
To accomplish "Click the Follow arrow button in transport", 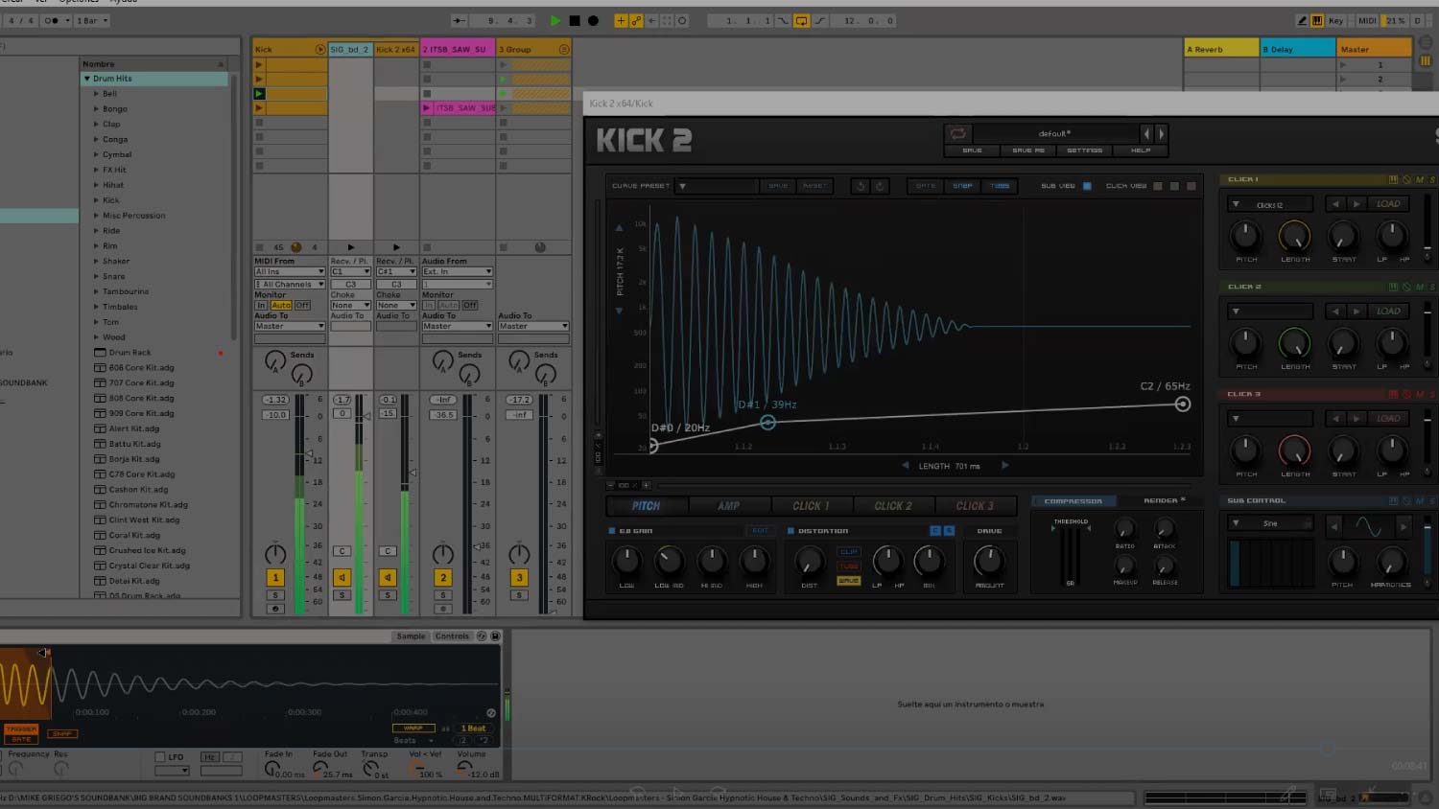I will (460, 20).
